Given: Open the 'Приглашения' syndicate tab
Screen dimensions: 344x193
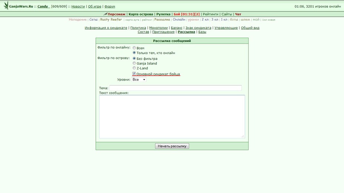Looking at the screenshot, I should pos(163,32).
